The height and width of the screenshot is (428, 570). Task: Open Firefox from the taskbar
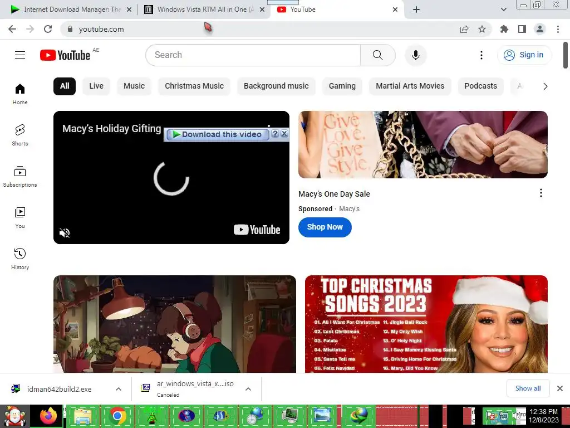pos(48,416)
